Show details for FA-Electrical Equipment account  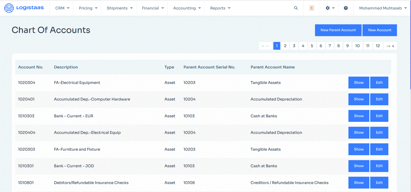[359, 83]
